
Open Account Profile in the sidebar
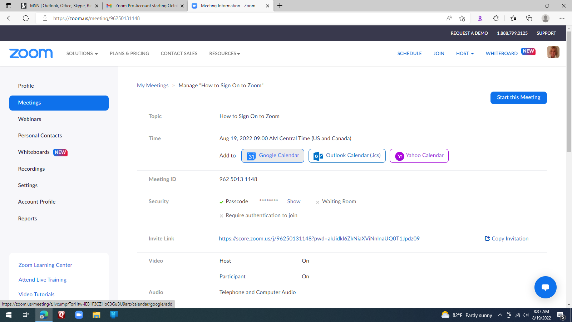point(37,202)
